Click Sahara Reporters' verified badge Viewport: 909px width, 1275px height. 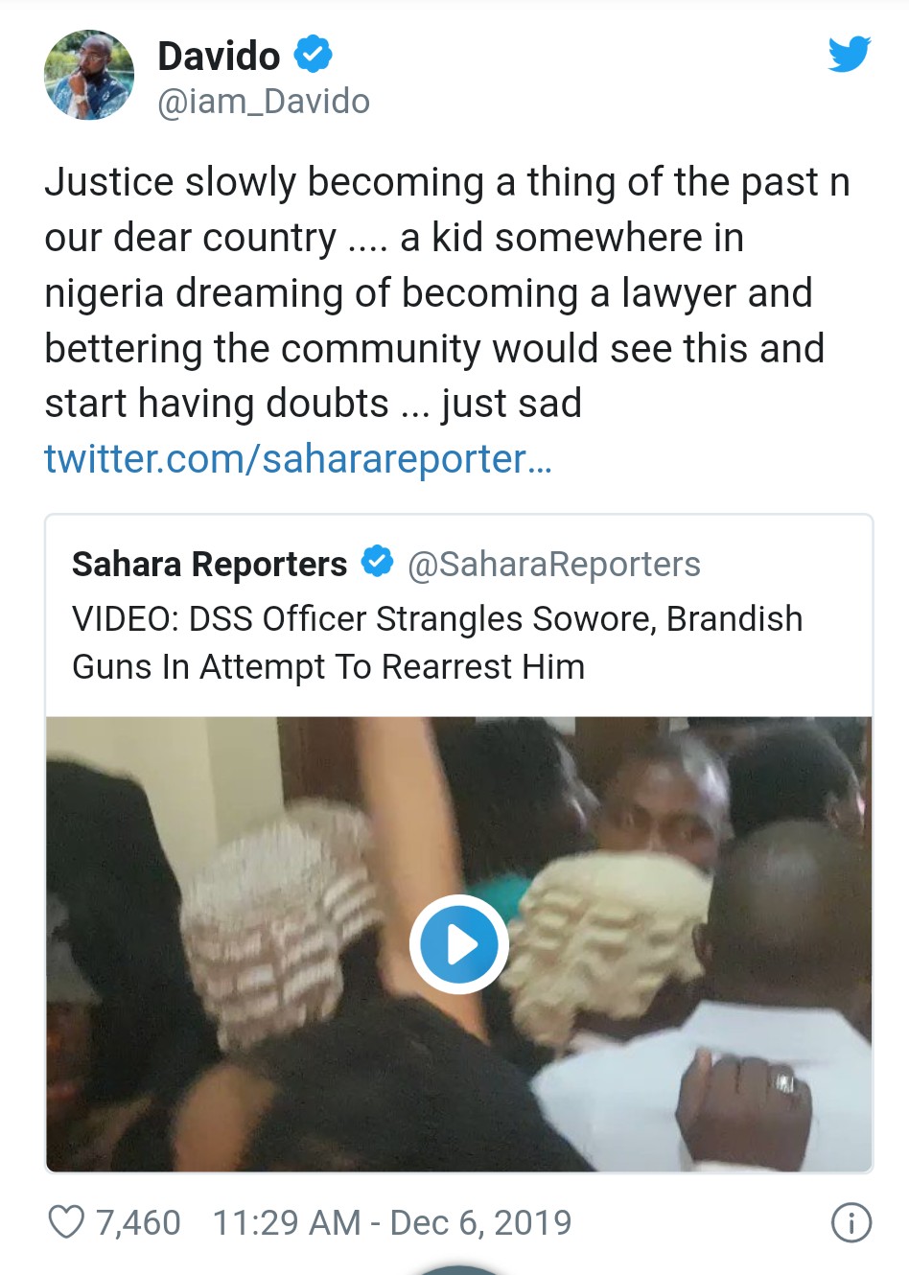tap(377, 563)
